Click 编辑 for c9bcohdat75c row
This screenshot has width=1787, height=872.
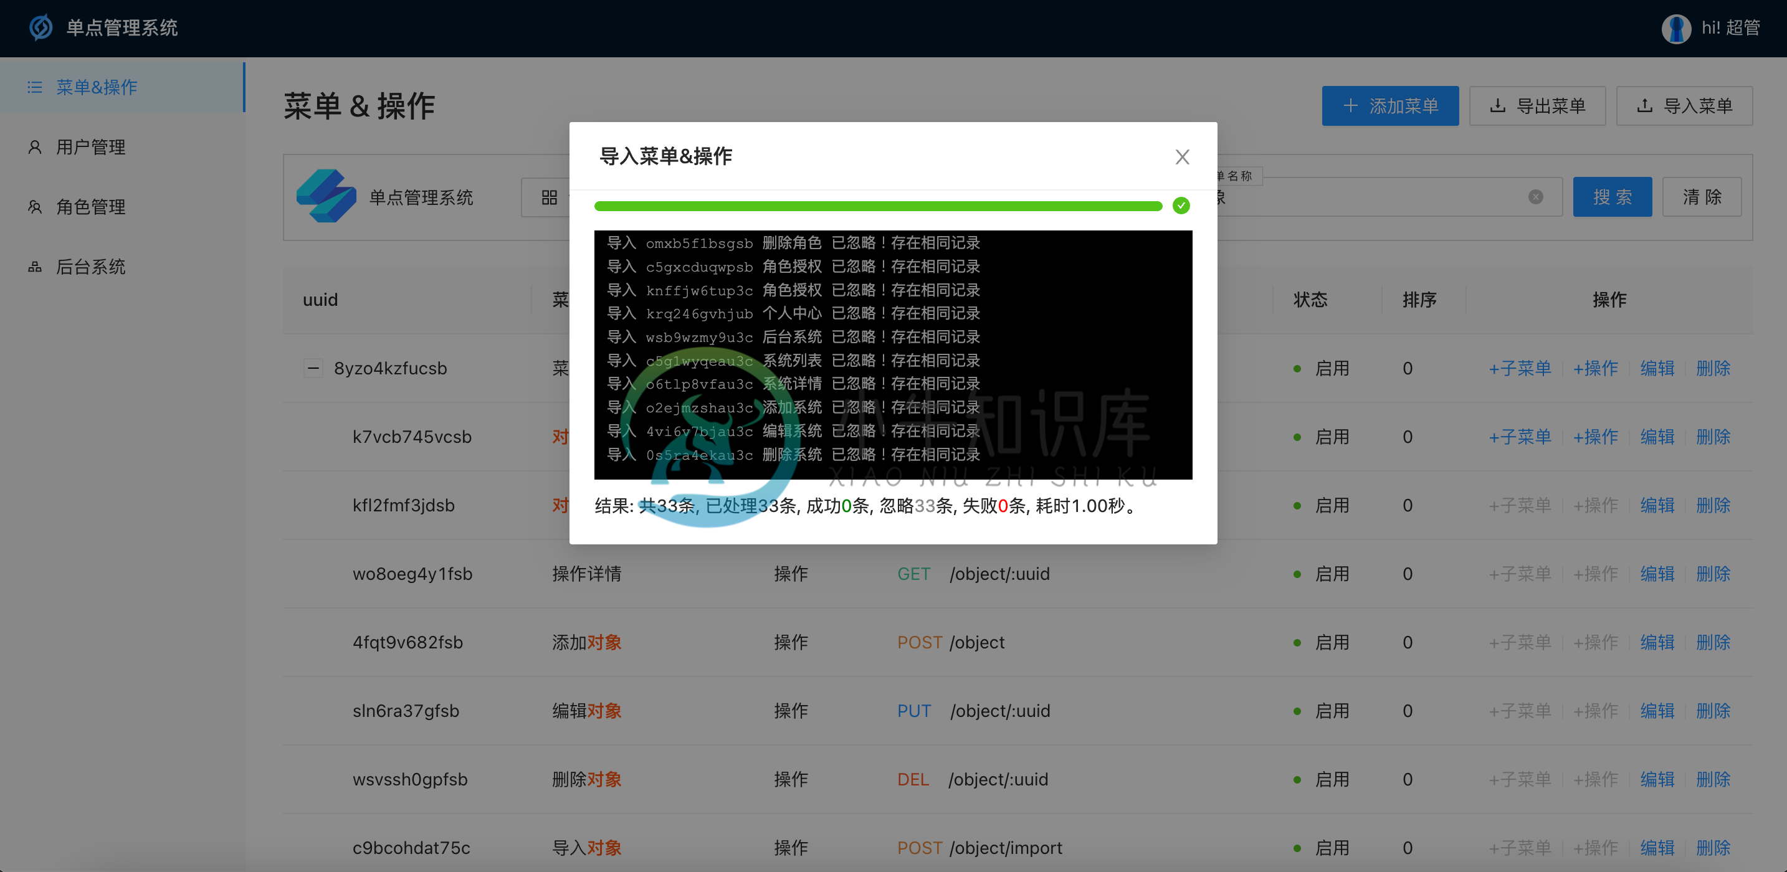click(1657, 848)
